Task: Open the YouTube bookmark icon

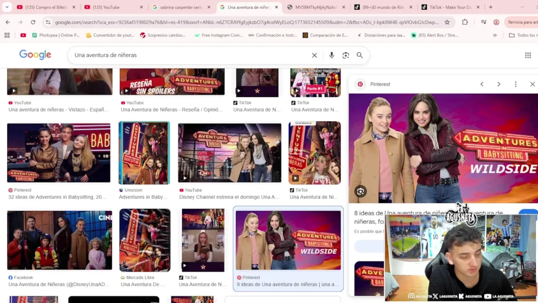Action: pos(23,35)
